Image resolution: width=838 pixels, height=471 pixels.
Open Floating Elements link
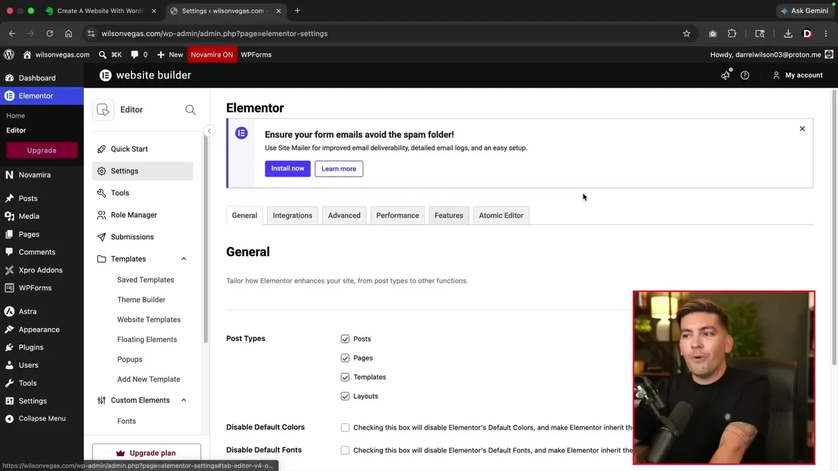coord(147,340)
